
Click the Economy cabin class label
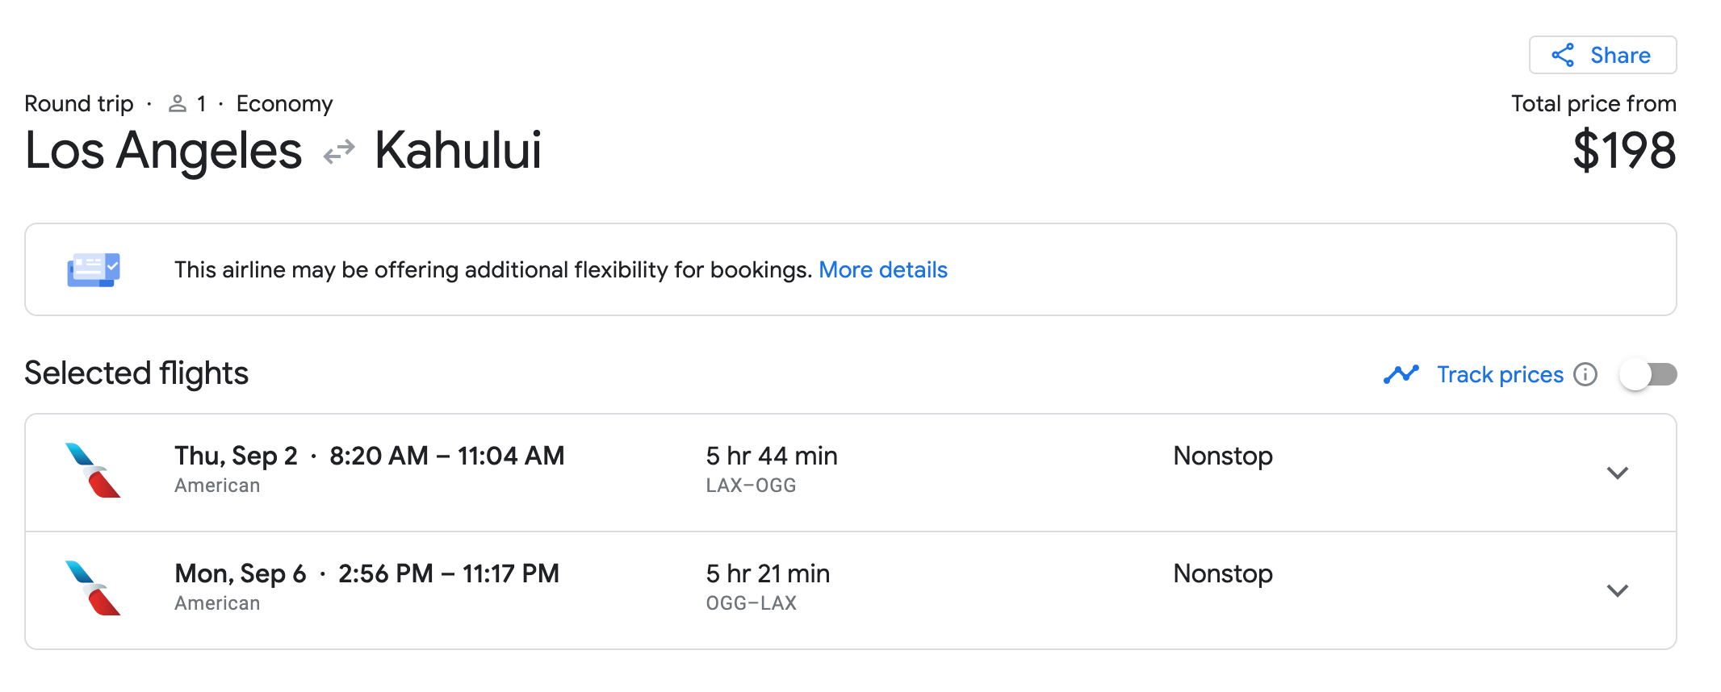coord(284,104)
